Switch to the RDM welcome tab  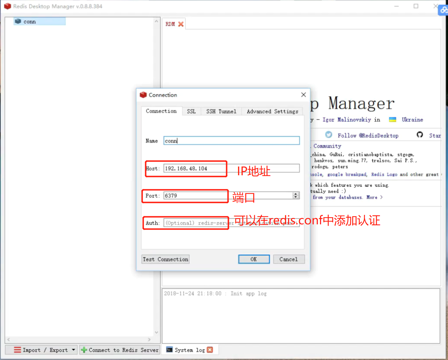(x=170, y=24)
